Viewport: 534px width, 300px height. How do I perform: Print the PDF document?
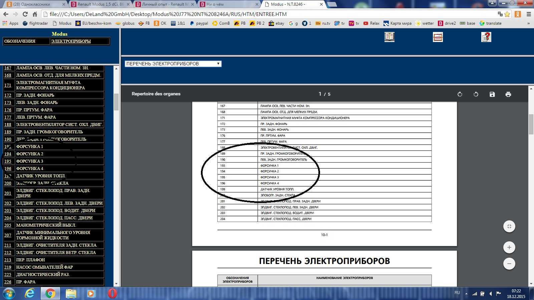point(508,94)
